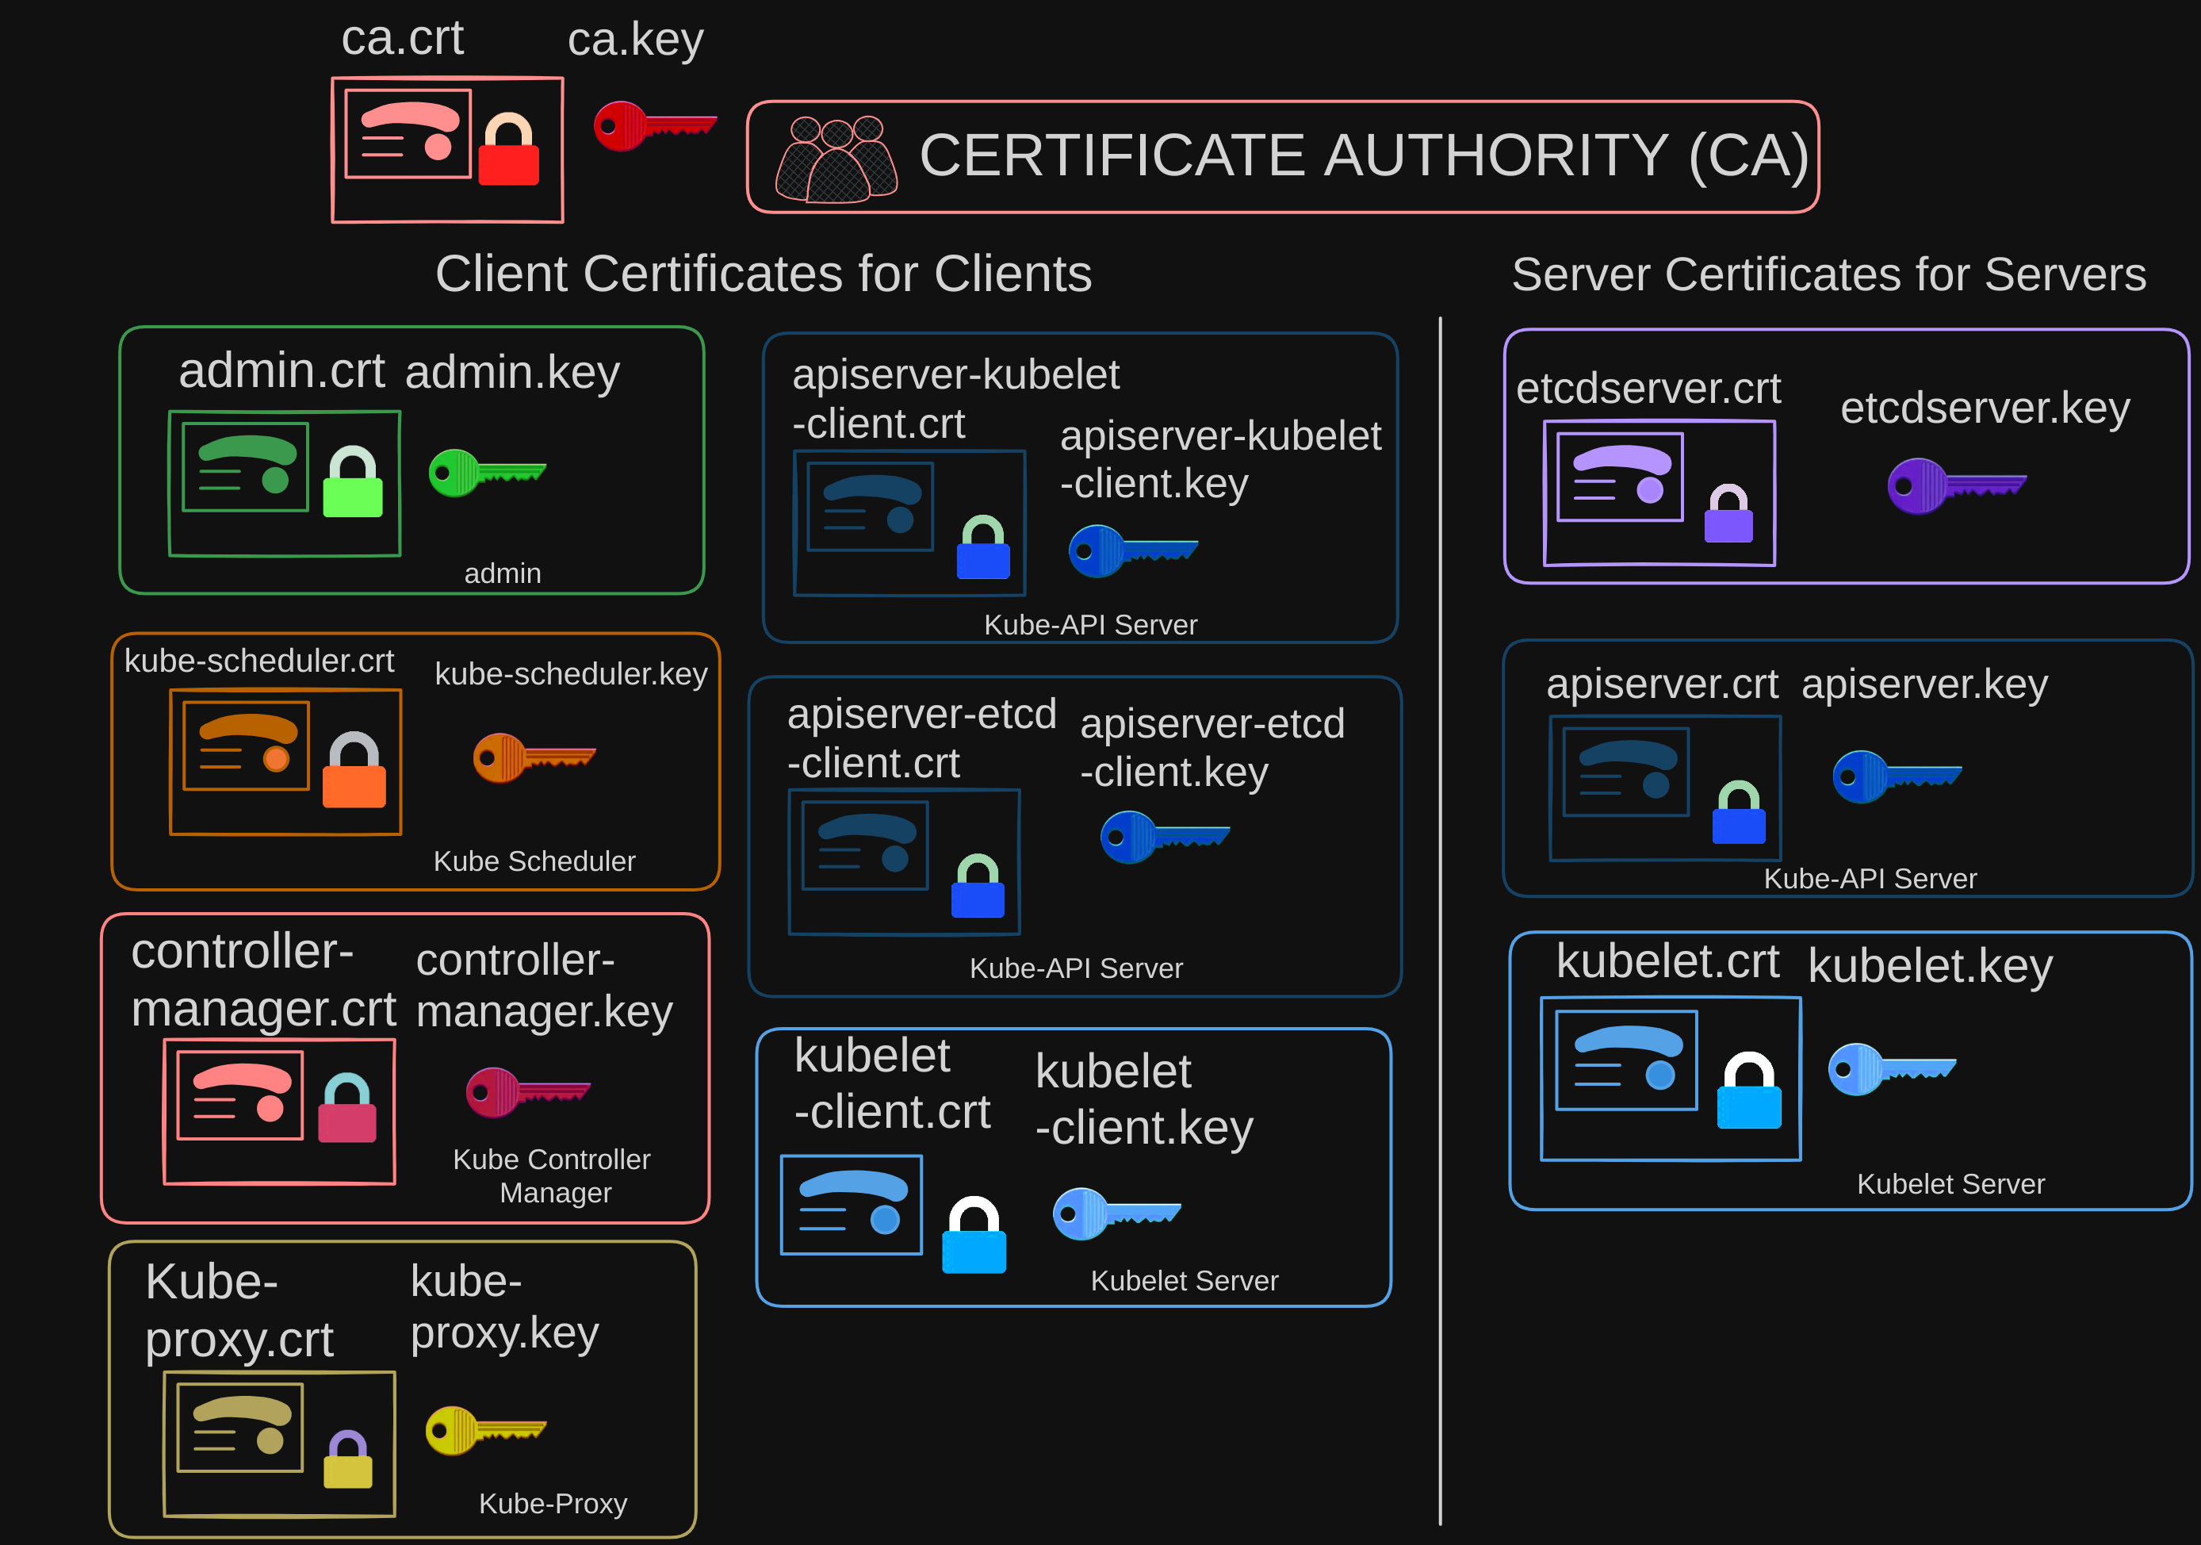Click the tan Kube-proxy.crt certificate icon

pyautogui.click(x=240, y=1427)
